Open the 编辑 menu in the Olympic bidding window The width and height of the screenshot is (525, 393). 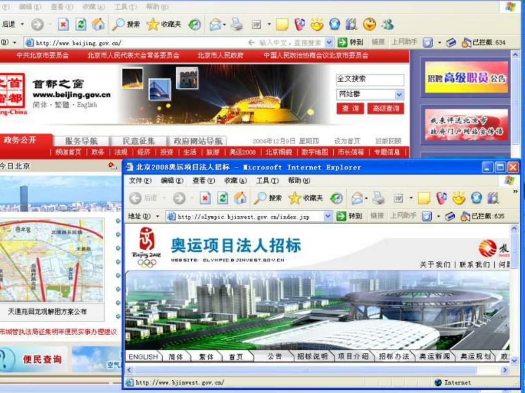click(172, 181)
